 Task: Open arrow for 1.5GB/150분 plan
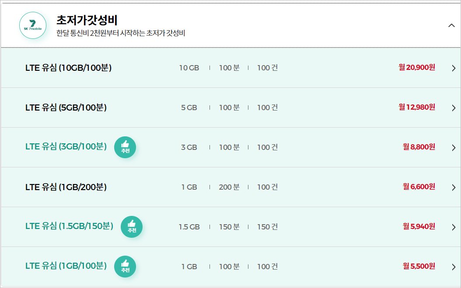pyautogui.click(x=454, y=227)
